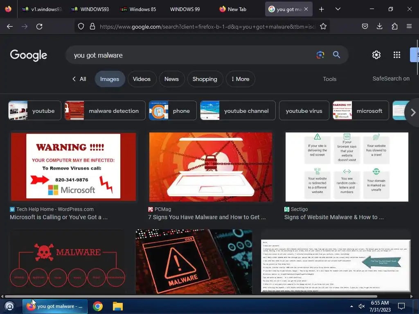
Task: Bookmark this page with the star icon
Action: 323,26
